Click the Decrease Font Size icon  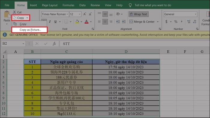point(90,14)
